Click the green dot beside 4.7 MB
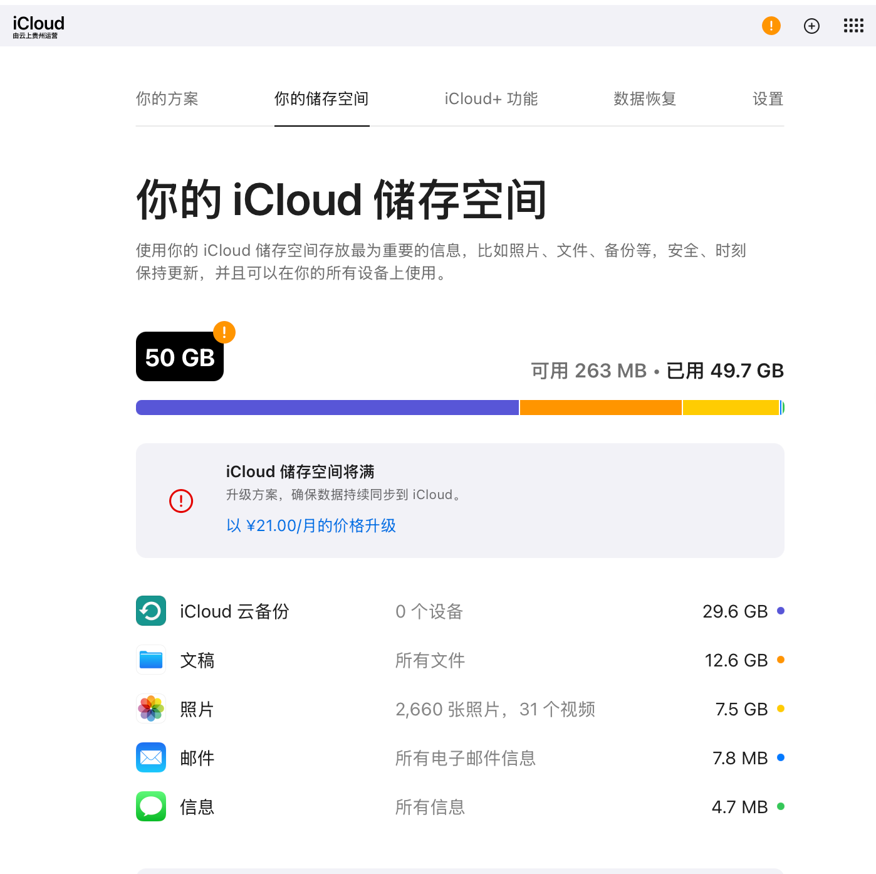This screenshot has height=874, width=876. pos(781,806)
